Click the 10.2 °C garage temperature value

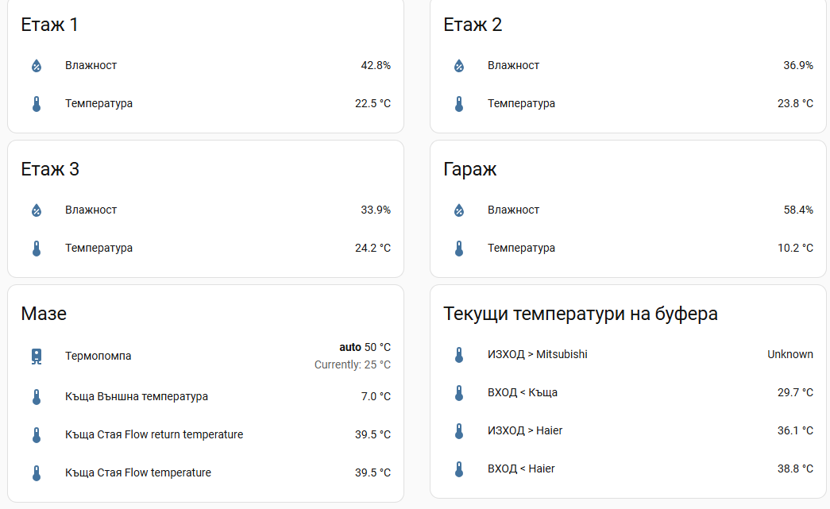coord(795,248)
